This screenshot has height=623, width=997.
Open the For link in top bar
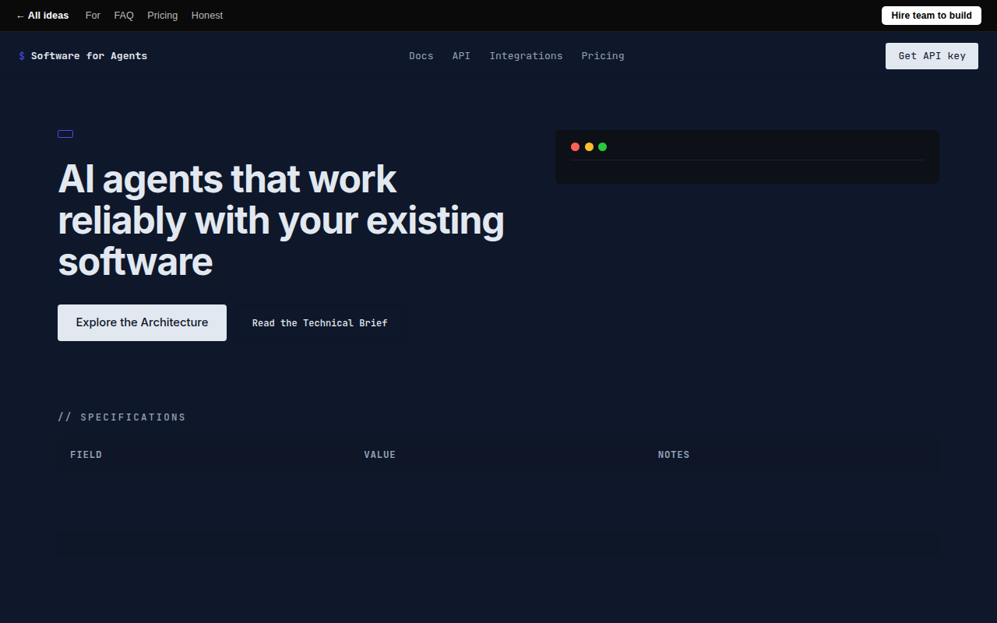point(93,16)
